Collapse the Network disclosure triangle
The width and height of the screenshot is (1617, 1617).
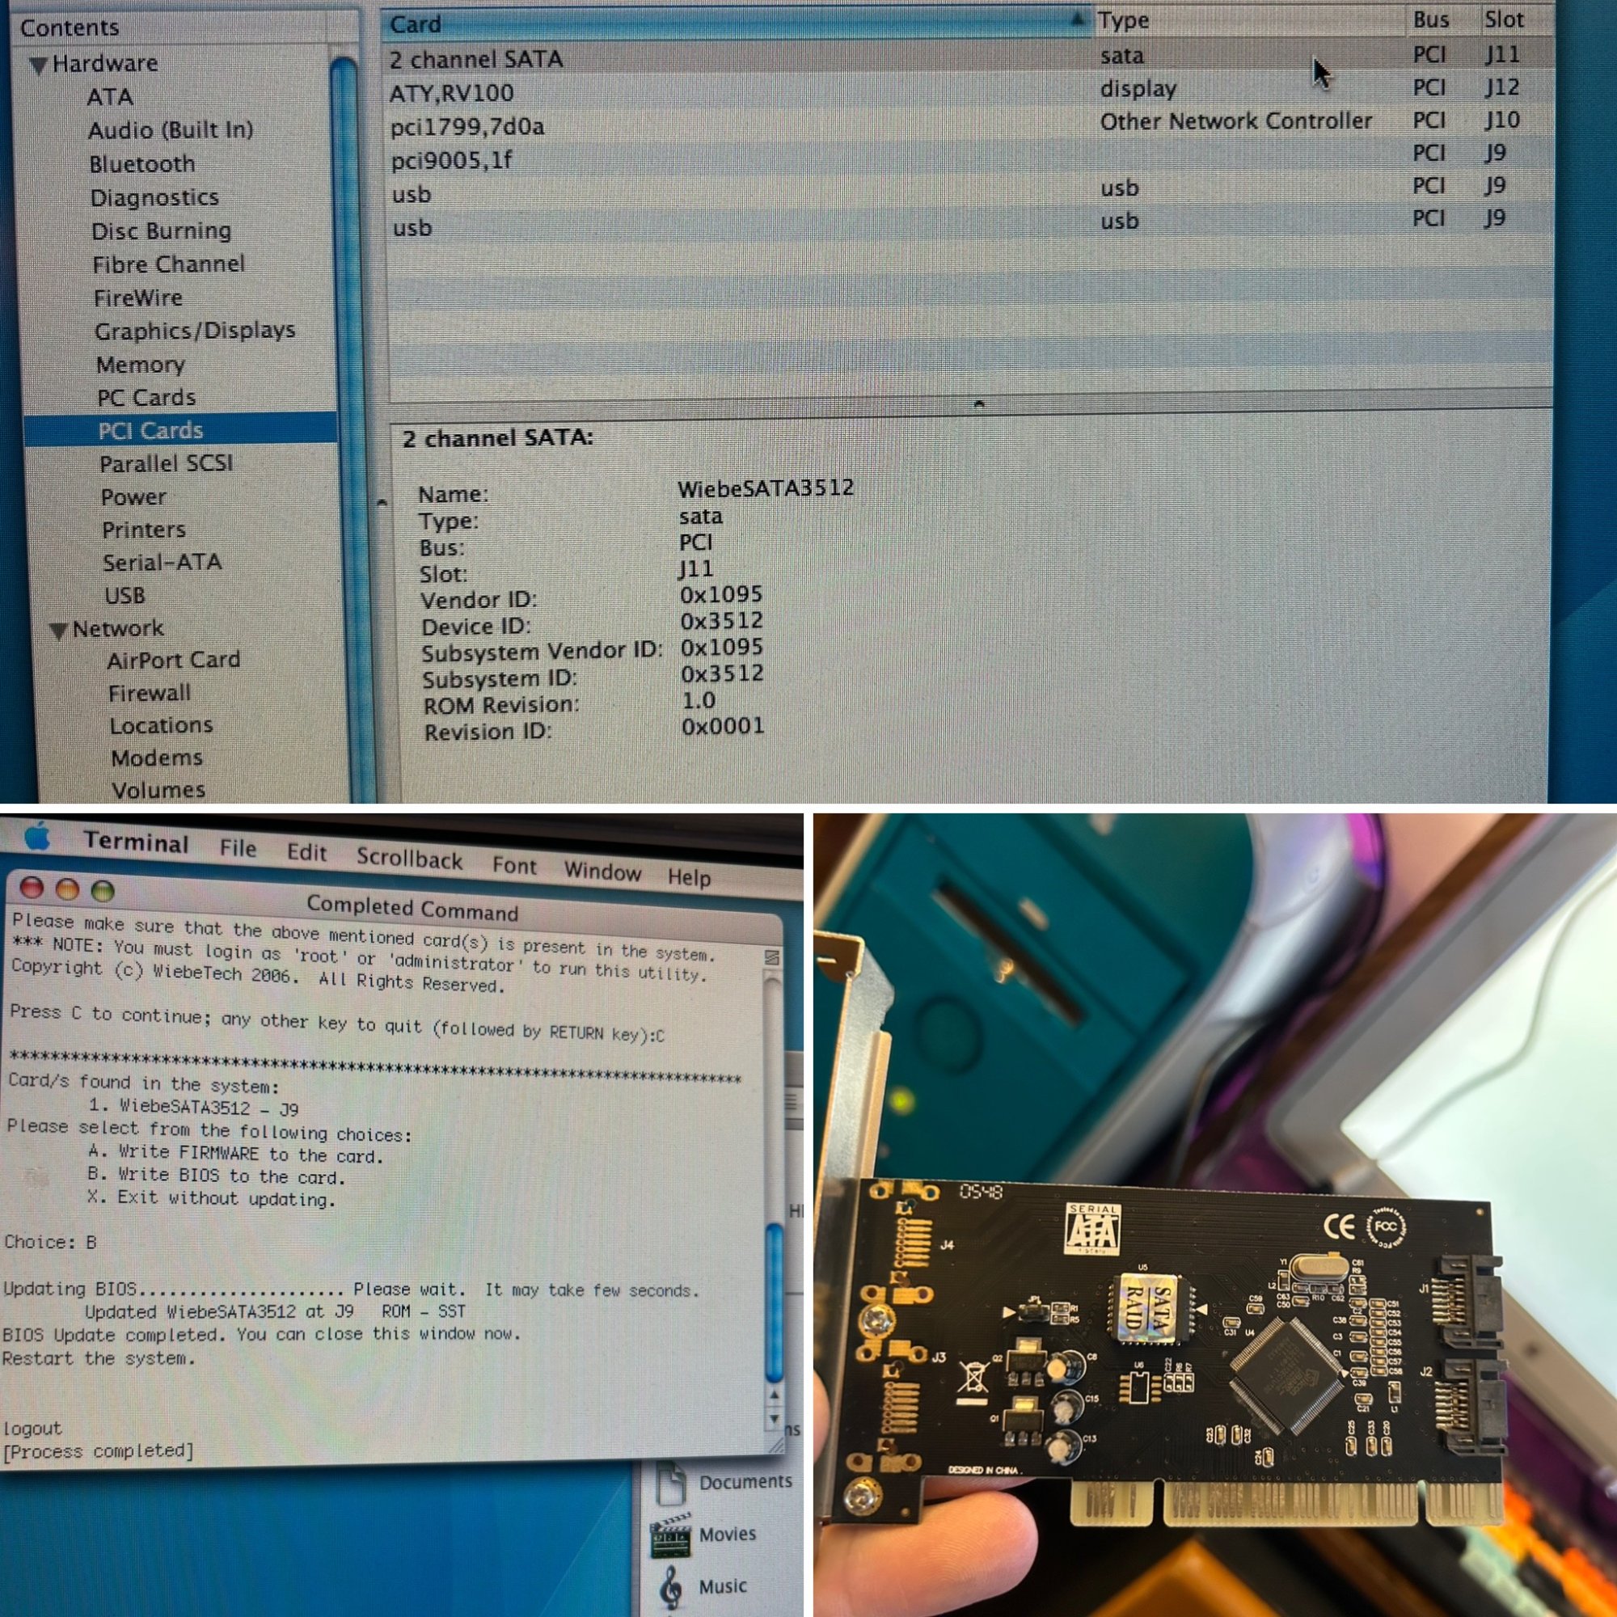click(57, 631)
